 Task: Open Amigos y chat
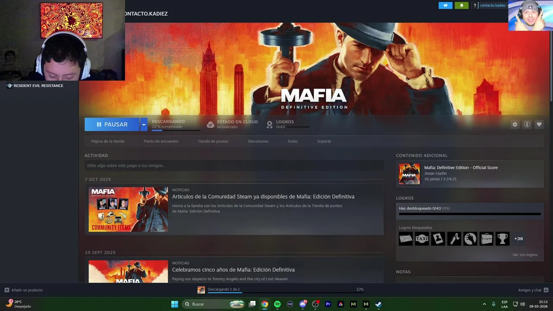point(533,290)
